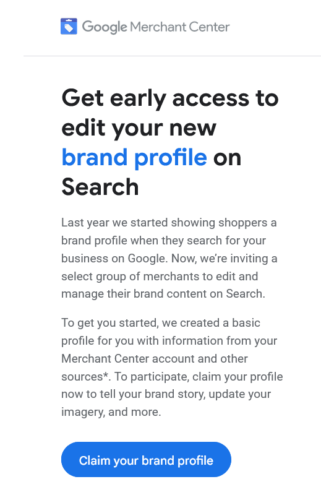This screenshot has width=321, height=487.
Task: Click the Merchant Center price tag icon
Action: click(69, 27)
